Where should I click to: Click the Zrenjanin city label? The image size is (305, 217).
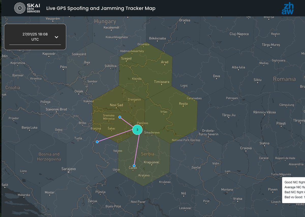tap(134, 100)
